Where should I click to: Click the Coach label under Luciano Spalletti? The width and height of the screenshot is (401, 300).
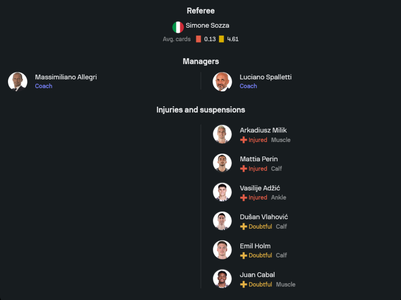[248, 86]
